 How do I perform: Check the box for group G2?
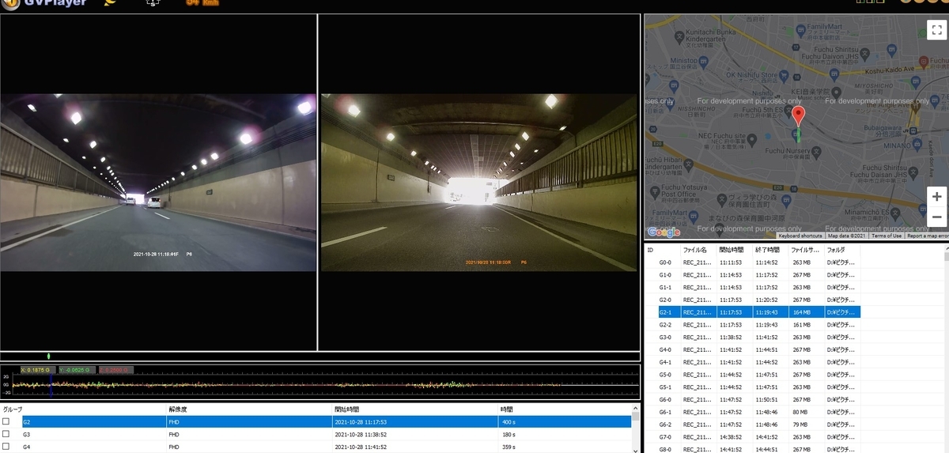pyautogui.click(x=6, y=422)
